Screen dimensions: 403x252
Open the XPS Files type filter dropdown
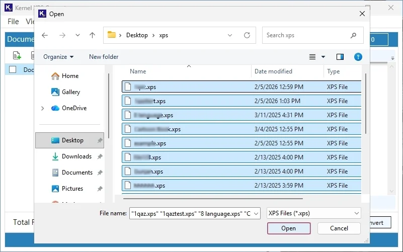tap(314, 213)
